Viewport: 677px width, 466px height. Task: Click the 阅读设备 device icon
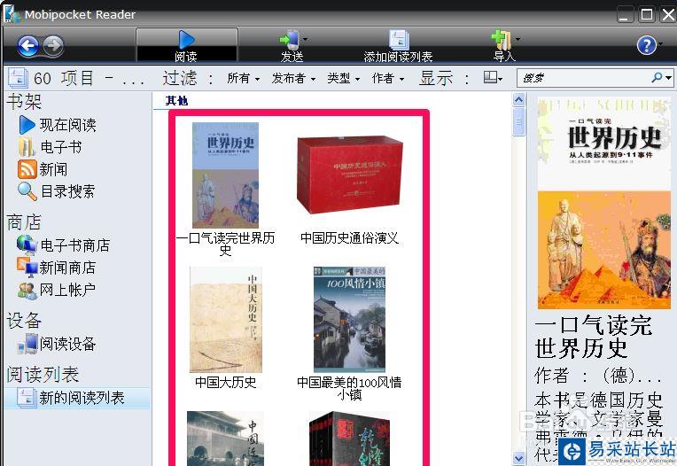pyautogui.click(x=27, y=345)
